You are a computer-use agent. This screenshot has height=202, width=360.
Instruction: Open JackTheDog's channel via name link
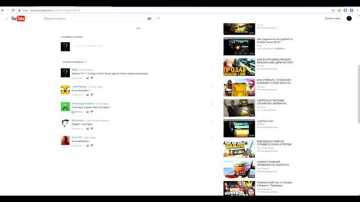[x=79, y=86]
